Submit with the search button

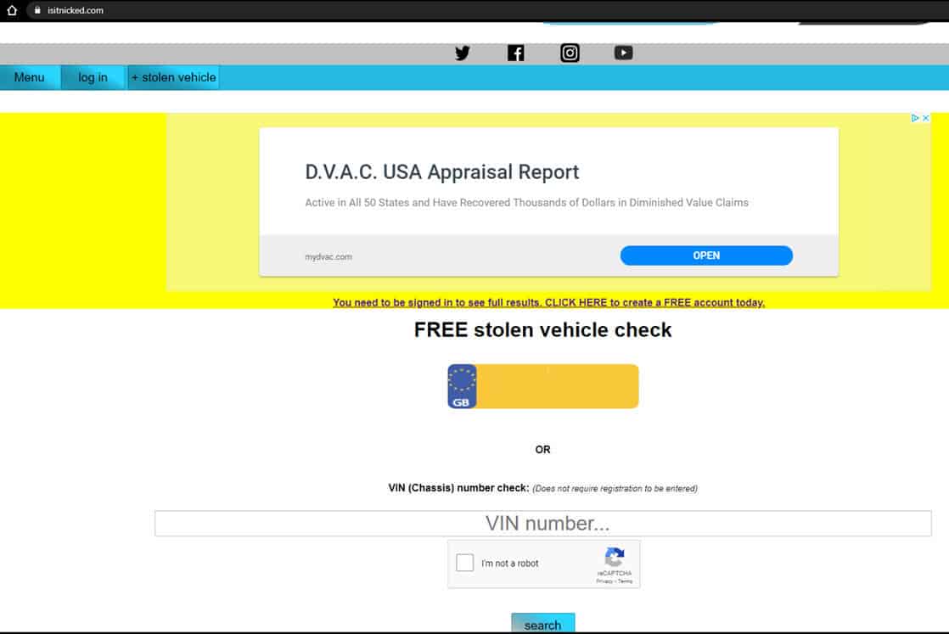pyautogui.click(x=543, y=625)
